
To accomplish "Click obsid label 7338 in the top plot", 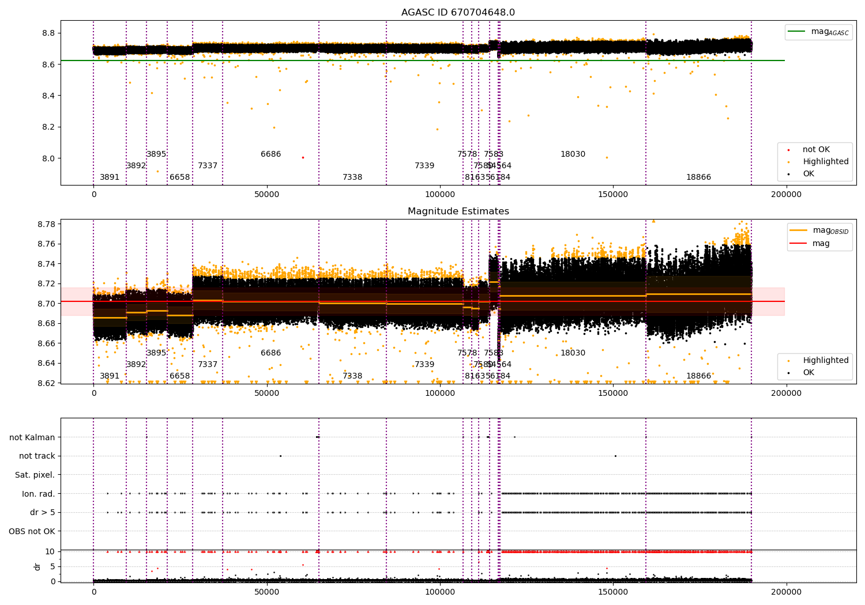I will click(352, 177).
